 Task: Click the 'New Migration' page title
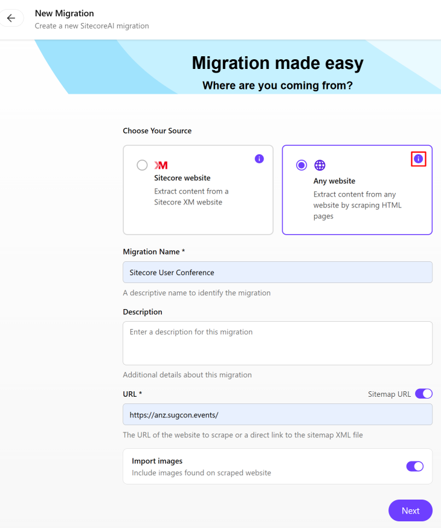click(x=64, y=13)
